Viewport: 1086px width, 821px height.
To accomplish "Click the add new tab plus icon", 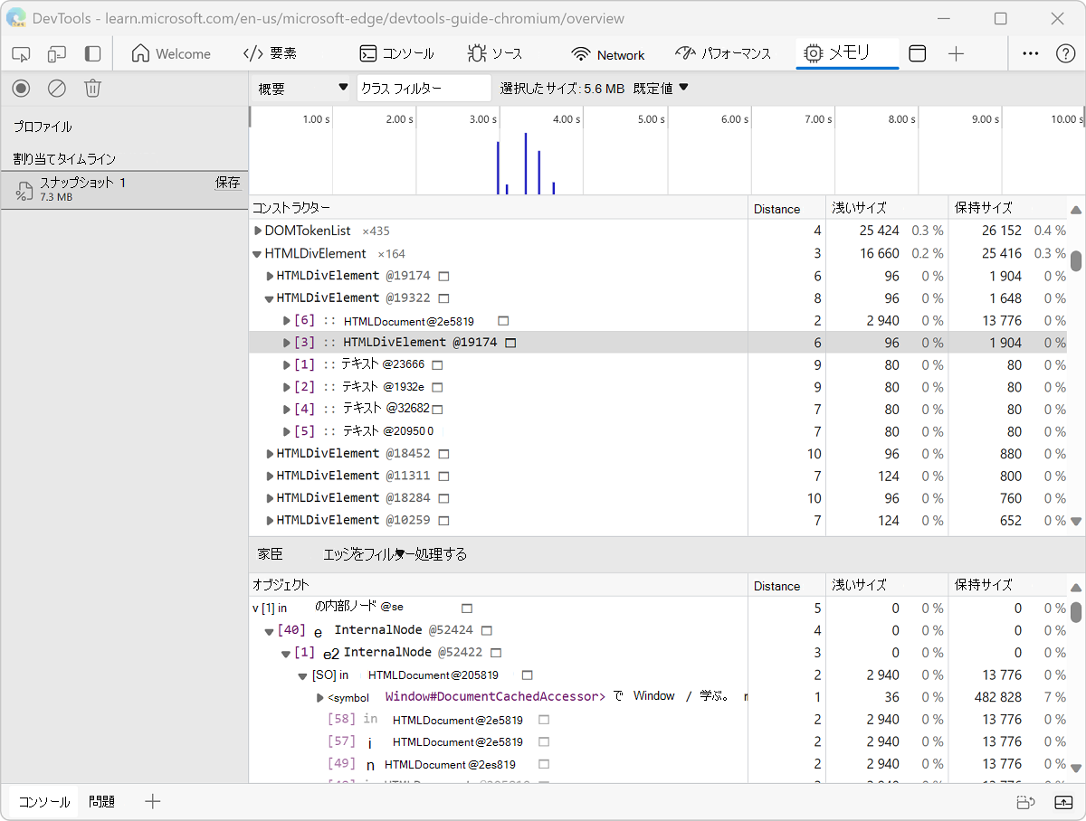I will coord(956,54).
